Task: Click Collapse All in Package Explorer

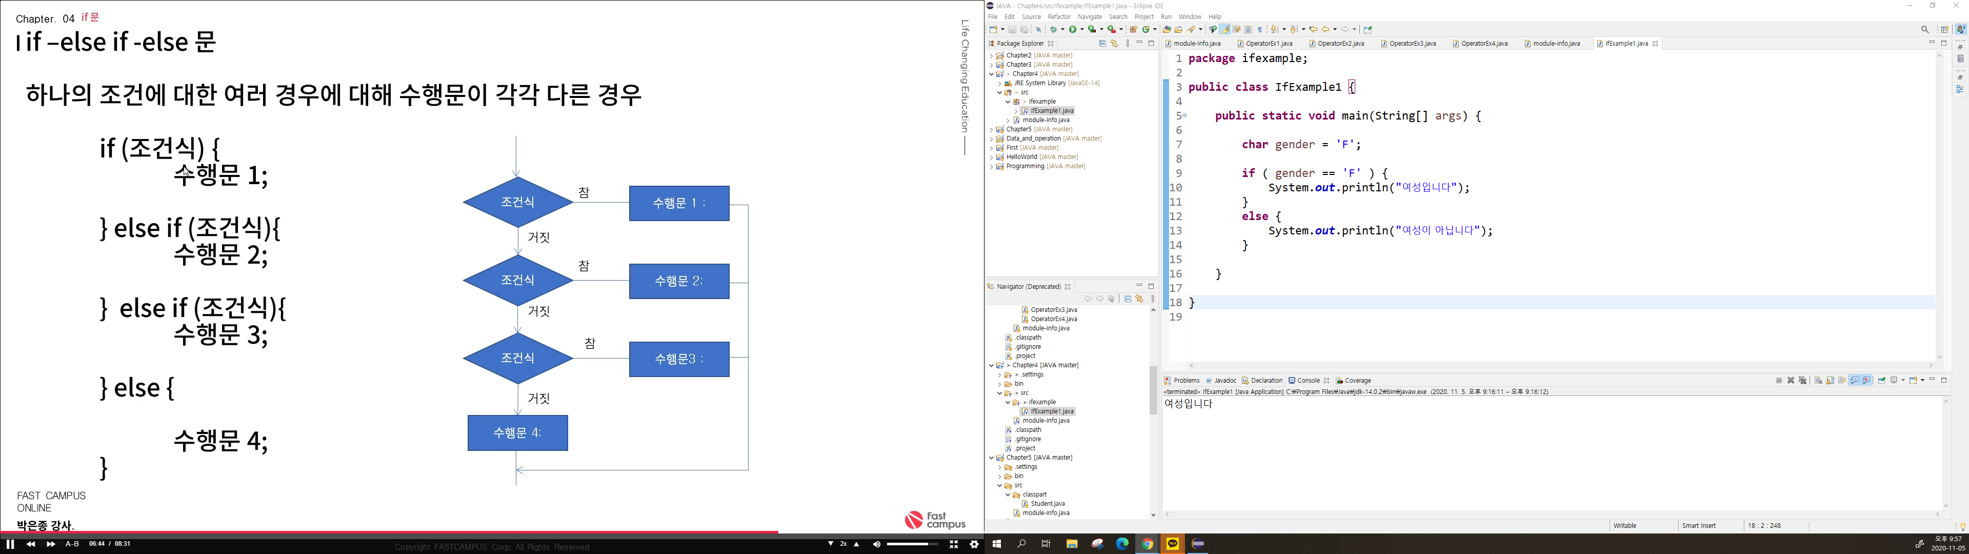Action: [1102, 44]
